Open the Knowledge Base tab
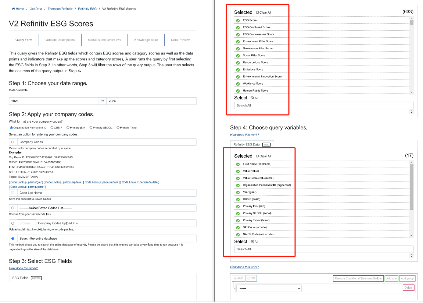This screenshot has width=423, height=303. pos(146,40)
